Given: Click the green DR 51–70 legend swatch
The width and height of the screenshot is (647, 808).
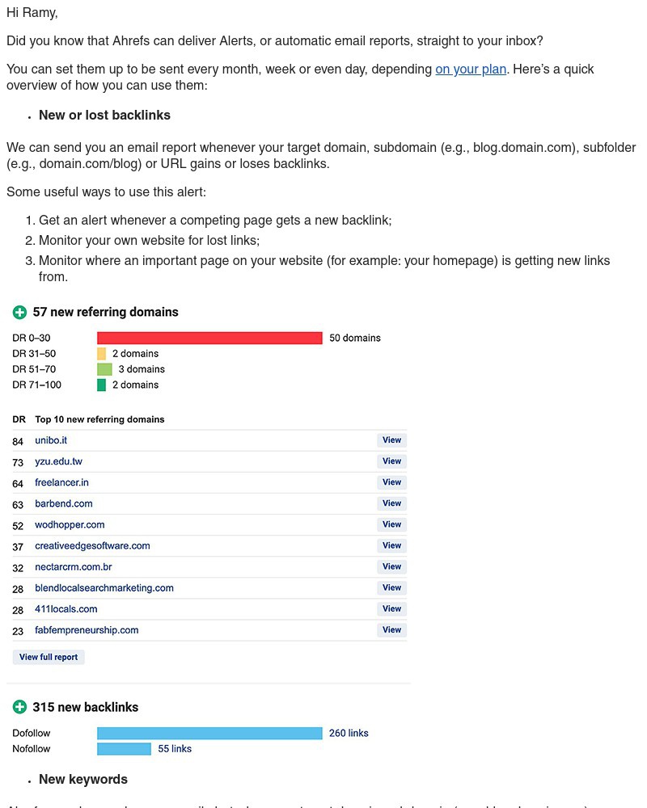Looking at the screenshot, I should pos(104,369).
